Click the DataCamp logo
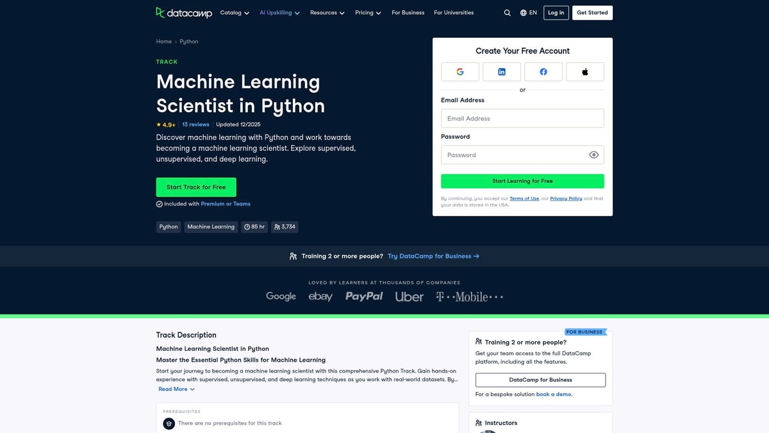Image resolution: width=769 pixels, height=433 pixels. pos(184,13)
